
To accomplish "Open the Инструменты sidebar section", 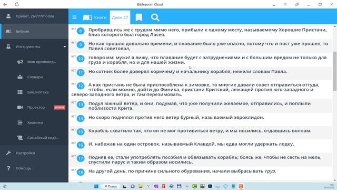I will click(34, 46).
